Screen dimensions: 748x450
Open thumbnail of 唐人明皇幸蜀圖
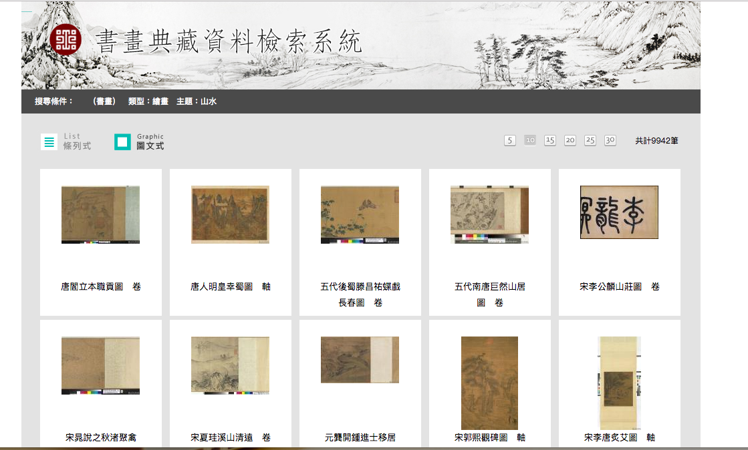pyautogui.click(x=231, y=214)
